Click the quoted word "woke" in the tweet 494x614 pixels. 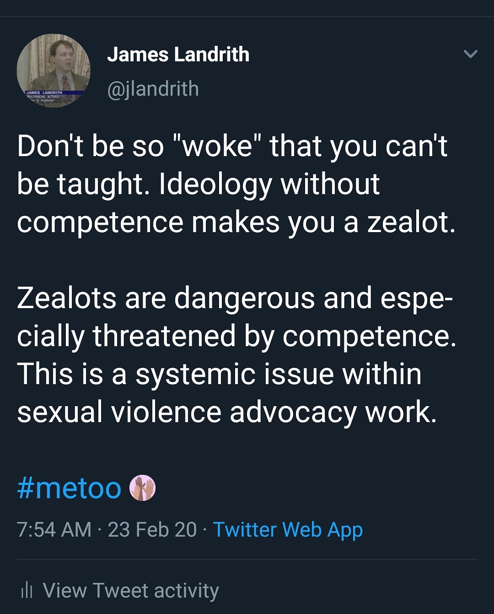tap(217, 147)
